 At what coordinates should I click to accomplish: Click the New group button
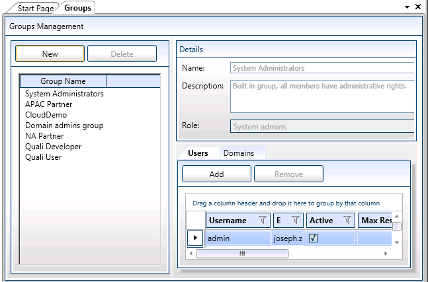(50, 54)
